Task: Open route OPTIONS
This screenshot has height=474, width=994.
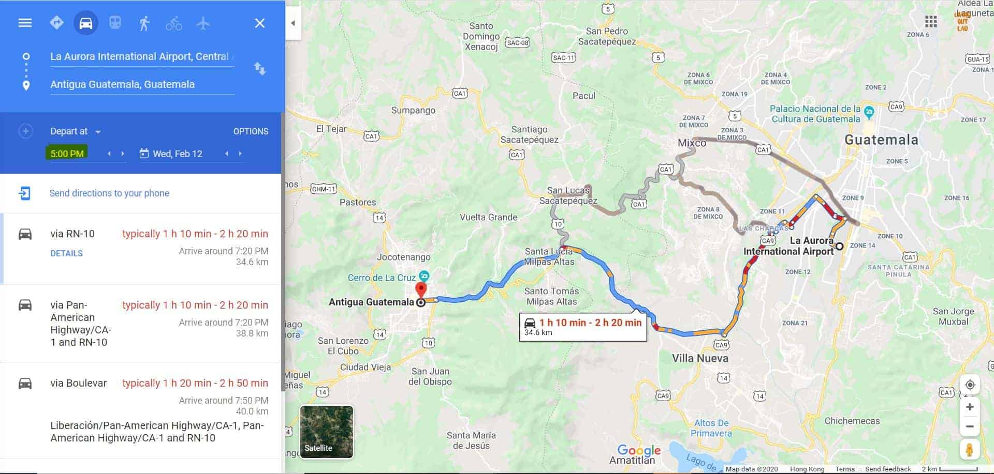Action: click(251, 131)
